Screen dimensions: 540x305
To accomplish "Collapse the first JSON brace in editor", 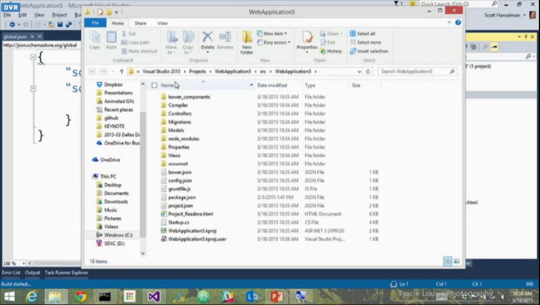I will coord(33,57).
